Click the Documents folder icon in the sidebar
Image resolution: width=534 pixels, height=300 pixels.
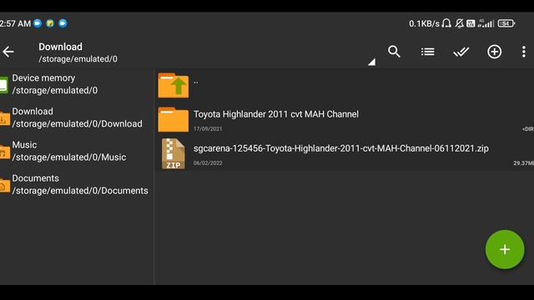click(4, 185)
